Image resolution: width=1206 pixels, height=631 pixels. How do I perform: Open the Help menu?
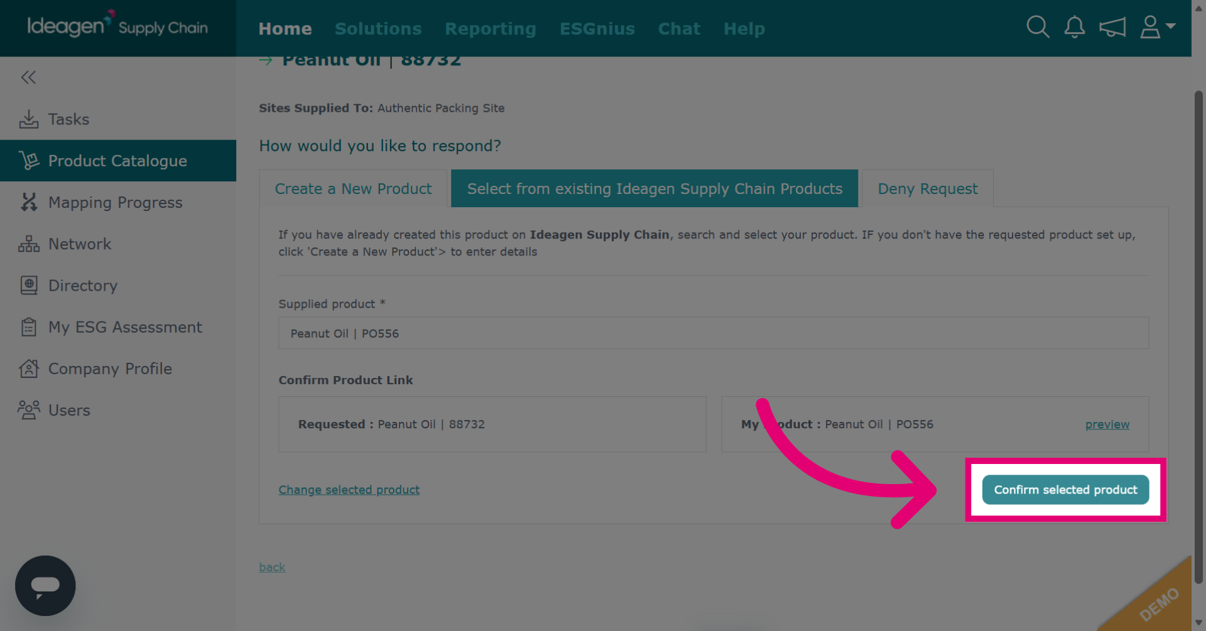744,29
